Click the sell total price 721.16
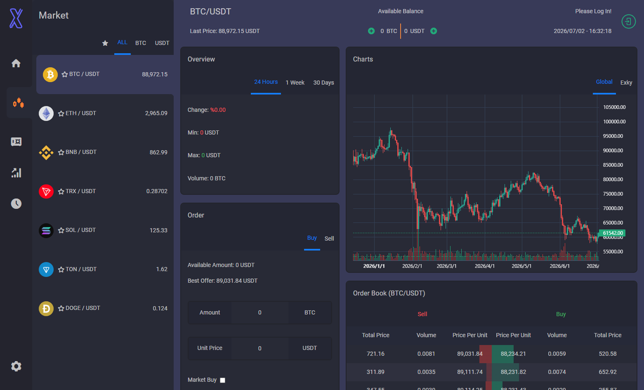Image resolution: width=644 pixels, height=390 pixels. tap(375, 354)
